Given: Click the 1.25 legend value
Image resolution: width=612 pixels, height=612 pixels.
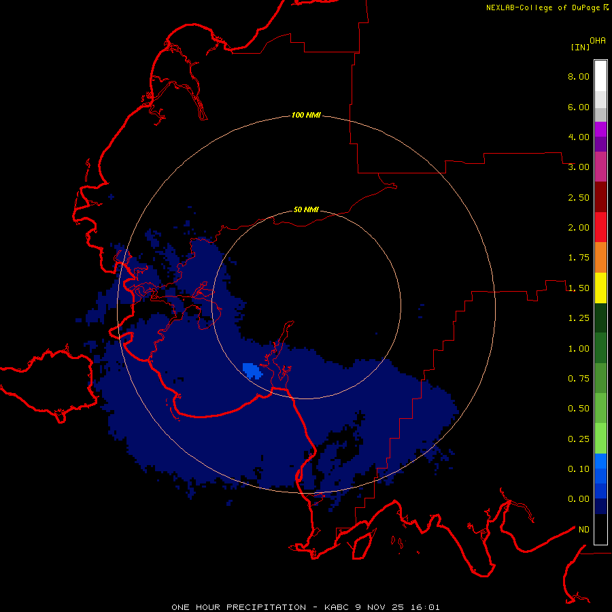Looking at the screenshot, I should [579, 318].
